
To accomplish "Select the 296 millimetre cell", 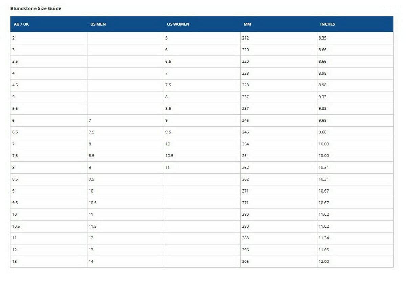I will pos(245,250).
